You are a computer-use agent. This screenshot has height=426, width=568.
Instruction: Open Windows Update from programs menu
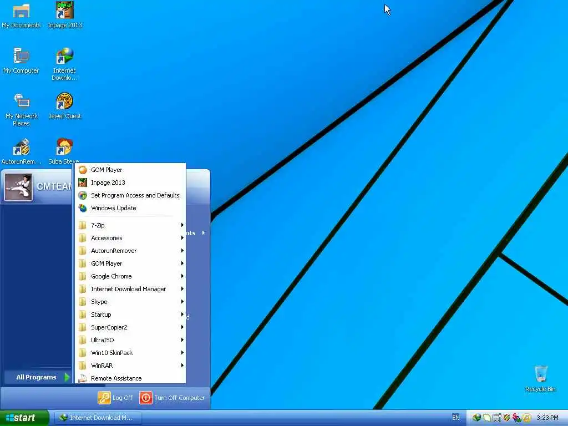pyautogui.click(x=130, y=208)
